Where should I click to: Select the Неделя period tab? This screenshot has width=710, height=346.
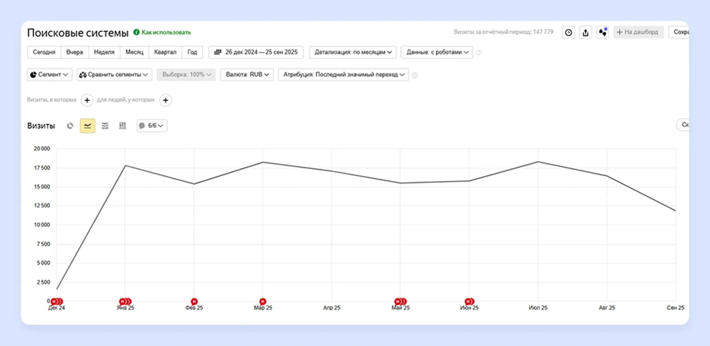pos(104,52)
